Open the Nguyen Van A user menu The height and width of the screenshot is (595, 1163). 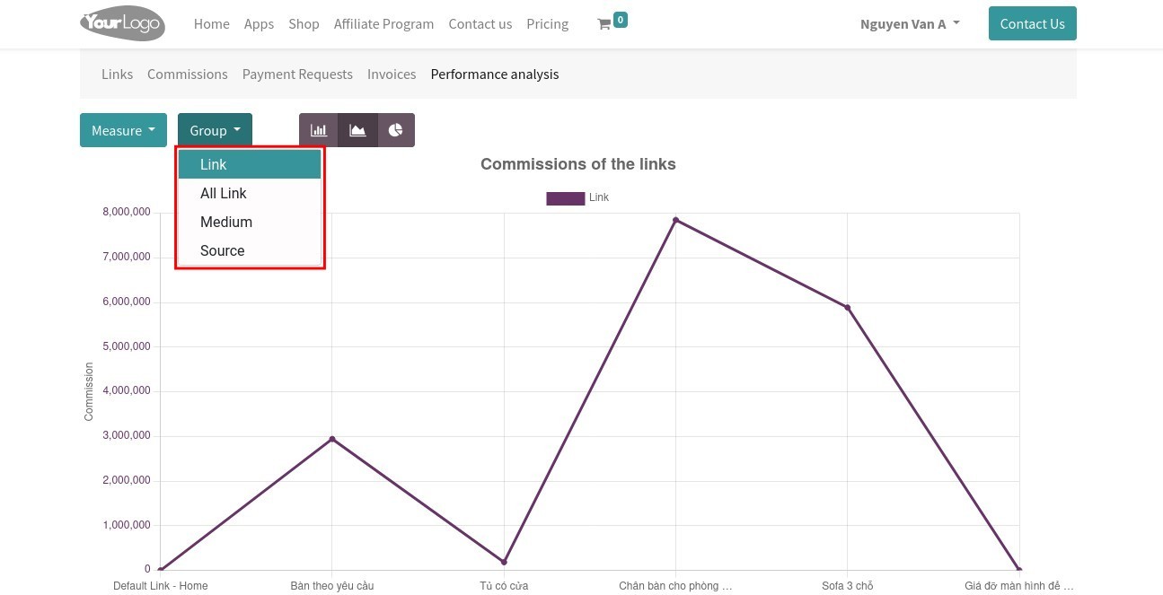pos(910,24)
